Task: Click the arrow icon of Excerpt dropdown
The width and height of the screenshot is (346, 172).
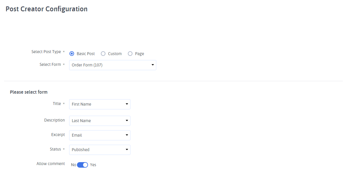Action: (127, 135)
